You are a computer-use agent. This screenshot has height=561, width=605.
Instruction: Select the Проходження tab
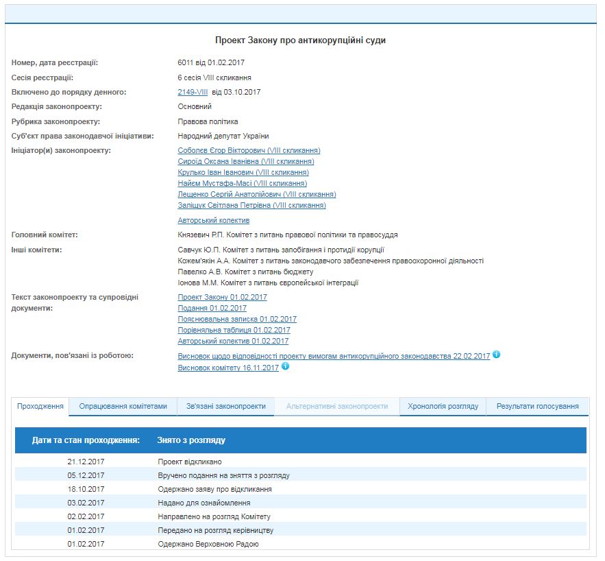[x=41, y=406]
